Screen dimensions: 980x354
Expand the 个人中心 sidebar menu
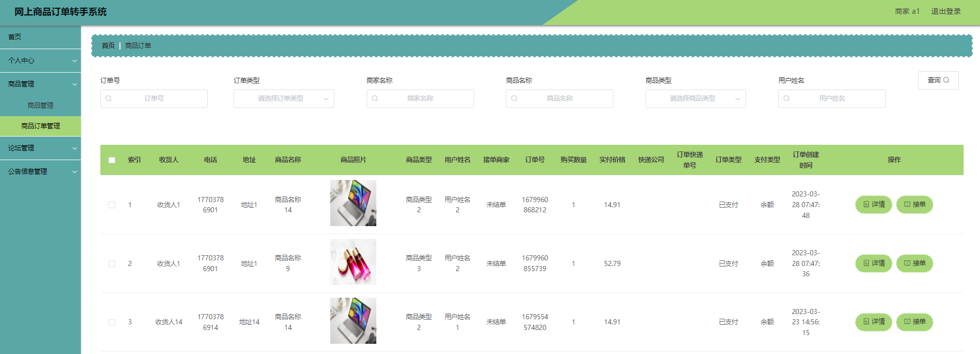click(40, 60)
